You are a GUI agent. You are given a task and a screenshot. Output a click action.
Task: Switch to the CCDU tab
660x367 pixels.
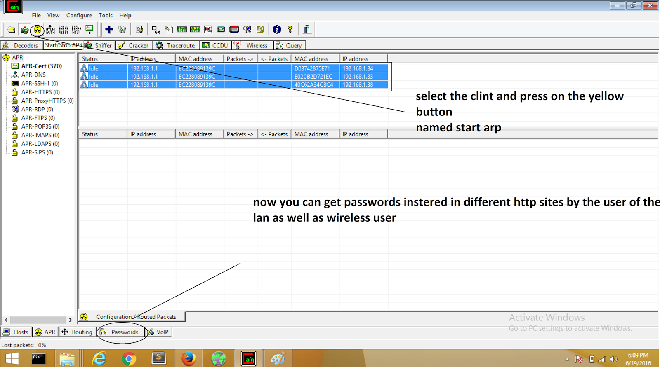(x=216, y=45)
